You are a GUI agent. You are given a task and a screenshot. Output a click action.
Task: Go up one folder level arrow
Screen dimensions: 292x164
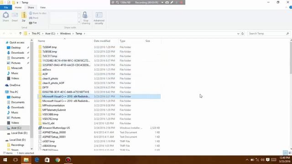20,33
